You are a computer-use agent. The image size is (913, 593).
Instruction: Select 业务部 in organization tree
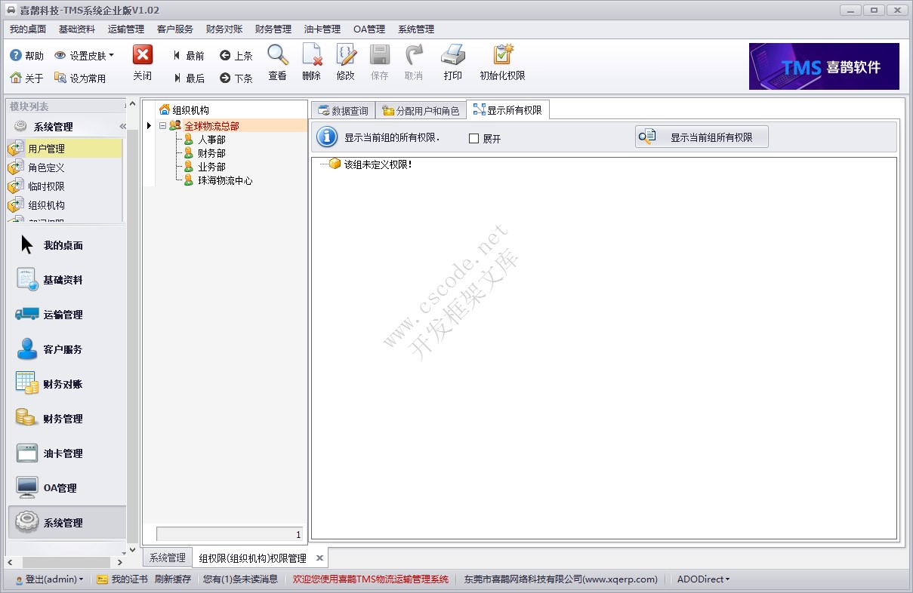point(211,167)
